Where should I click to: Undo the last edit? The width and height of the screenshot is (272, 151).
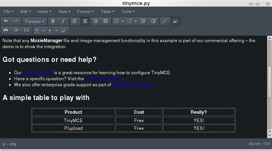(6, 21)
